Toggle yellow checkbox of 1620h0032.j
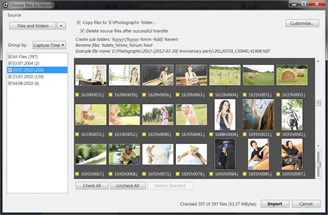 tap(77, 95)
